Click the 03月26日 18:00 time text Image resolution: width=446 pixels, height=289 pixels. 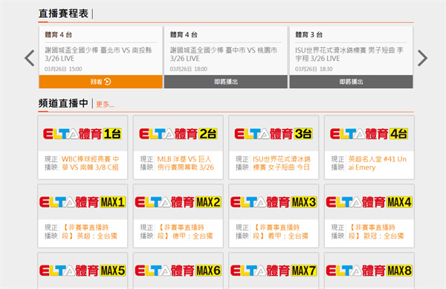(x=189, y=69)
